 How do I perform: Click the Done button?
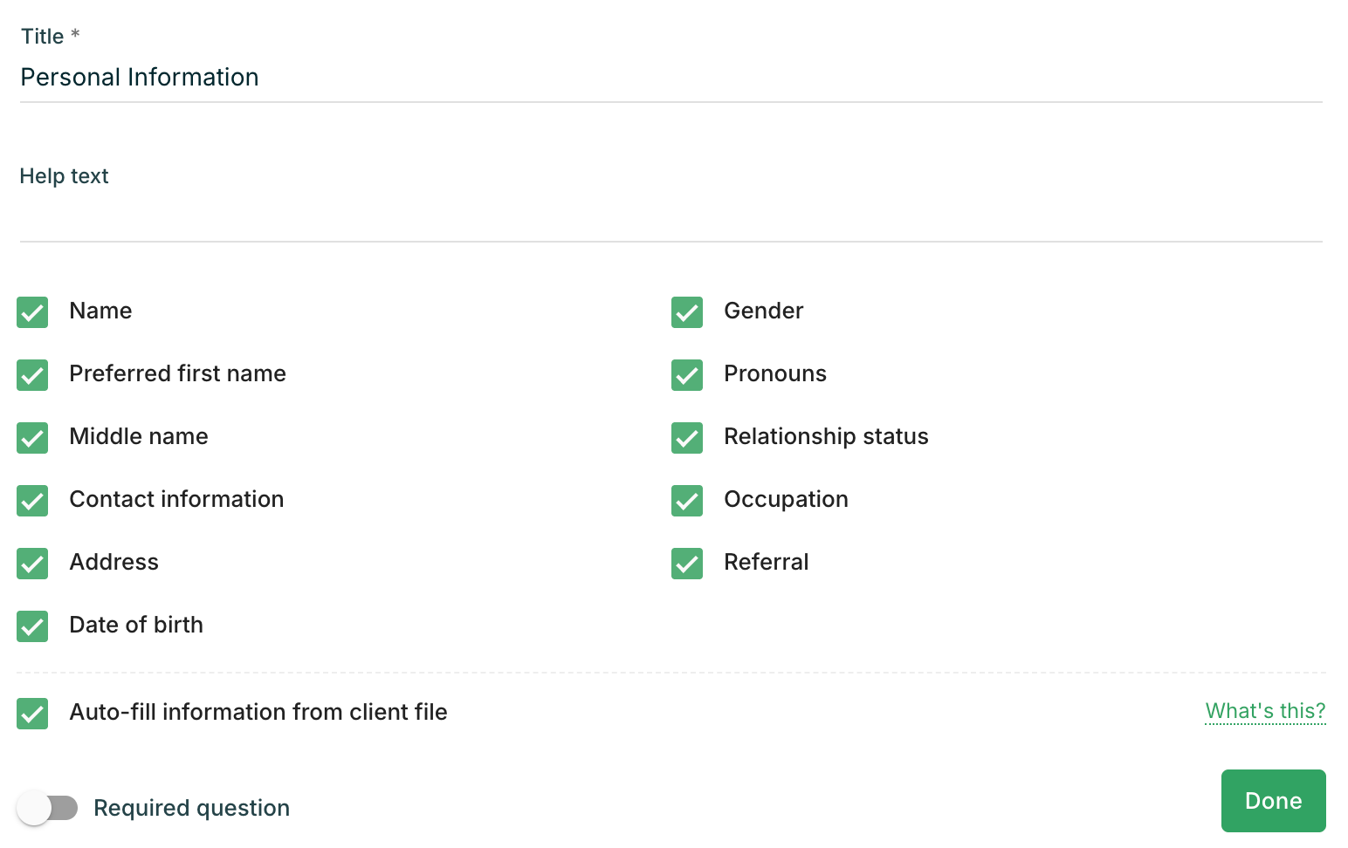click(x=1273, y=801)
